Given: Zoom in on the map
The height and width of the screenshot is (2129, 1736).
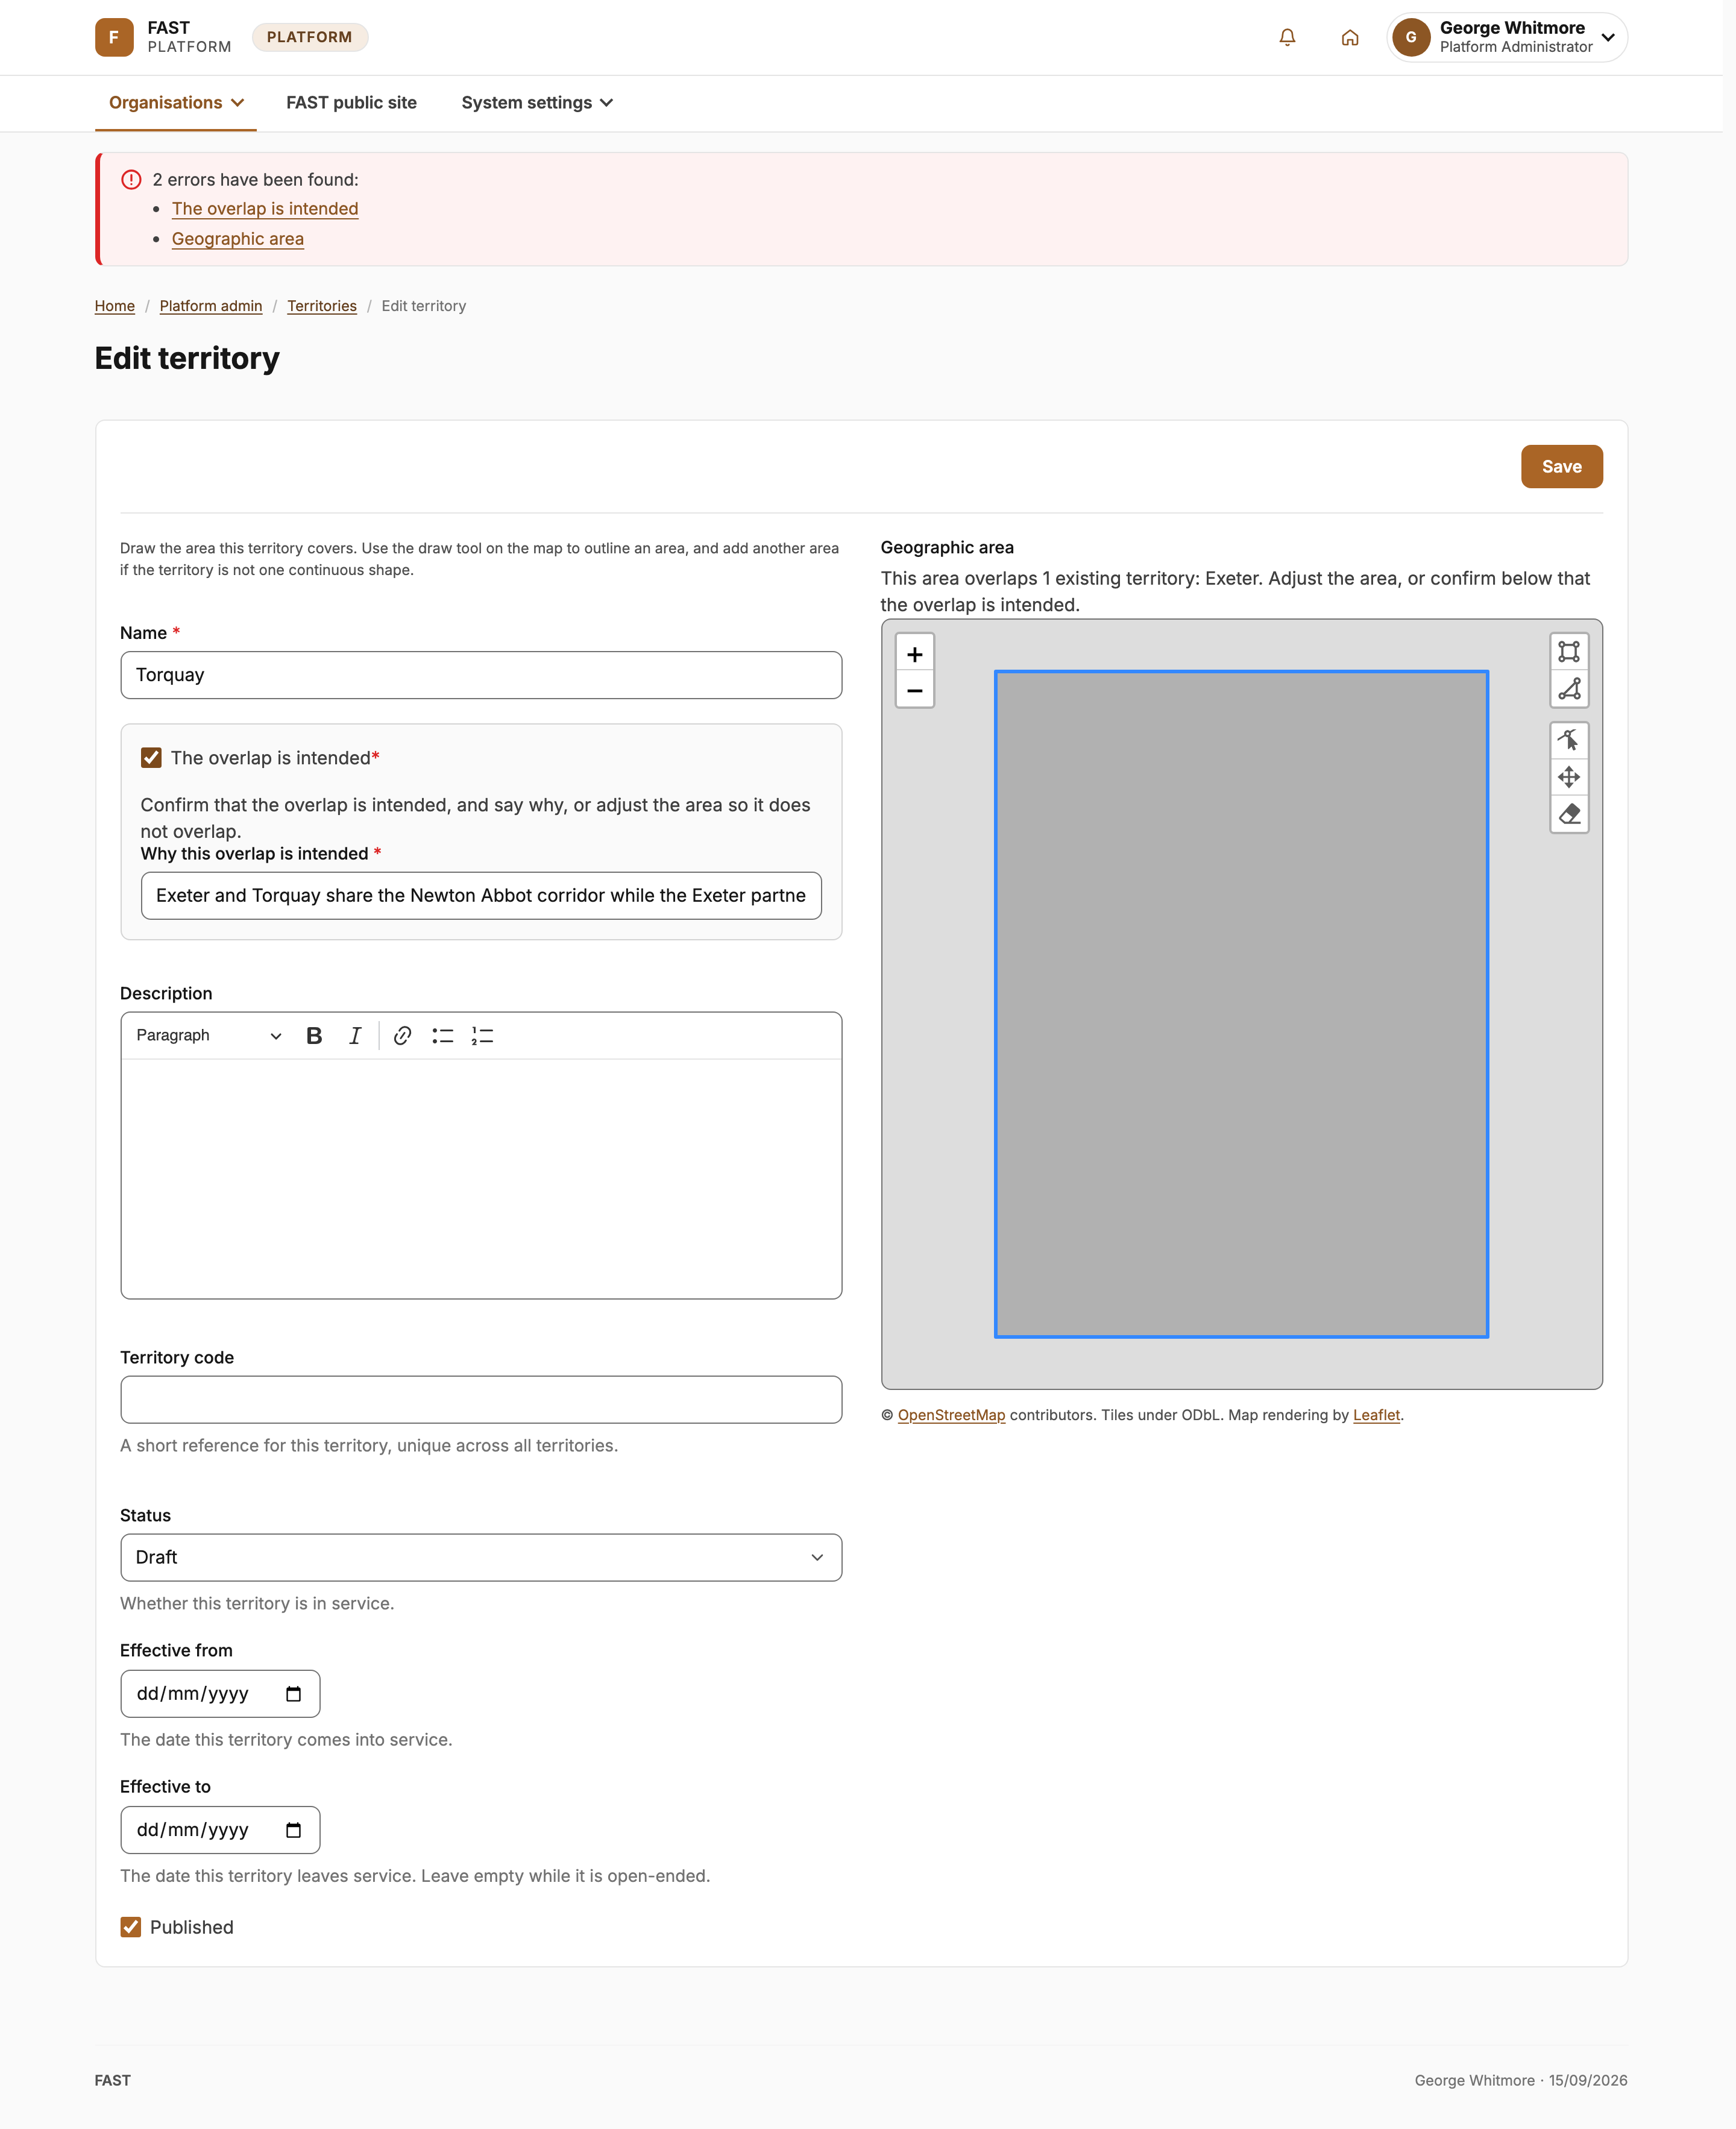Looking at the screenshot, I should tap(914, 654).
